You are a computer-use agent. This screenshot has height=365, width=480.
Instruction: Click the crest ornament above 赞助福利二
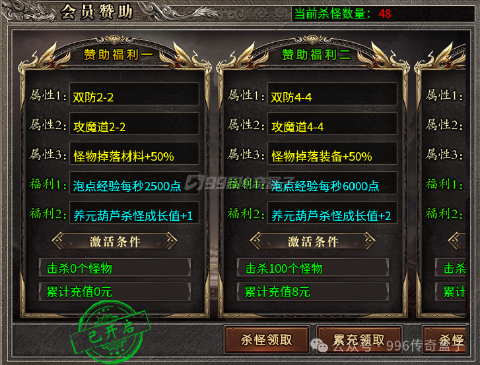(312, 40)
